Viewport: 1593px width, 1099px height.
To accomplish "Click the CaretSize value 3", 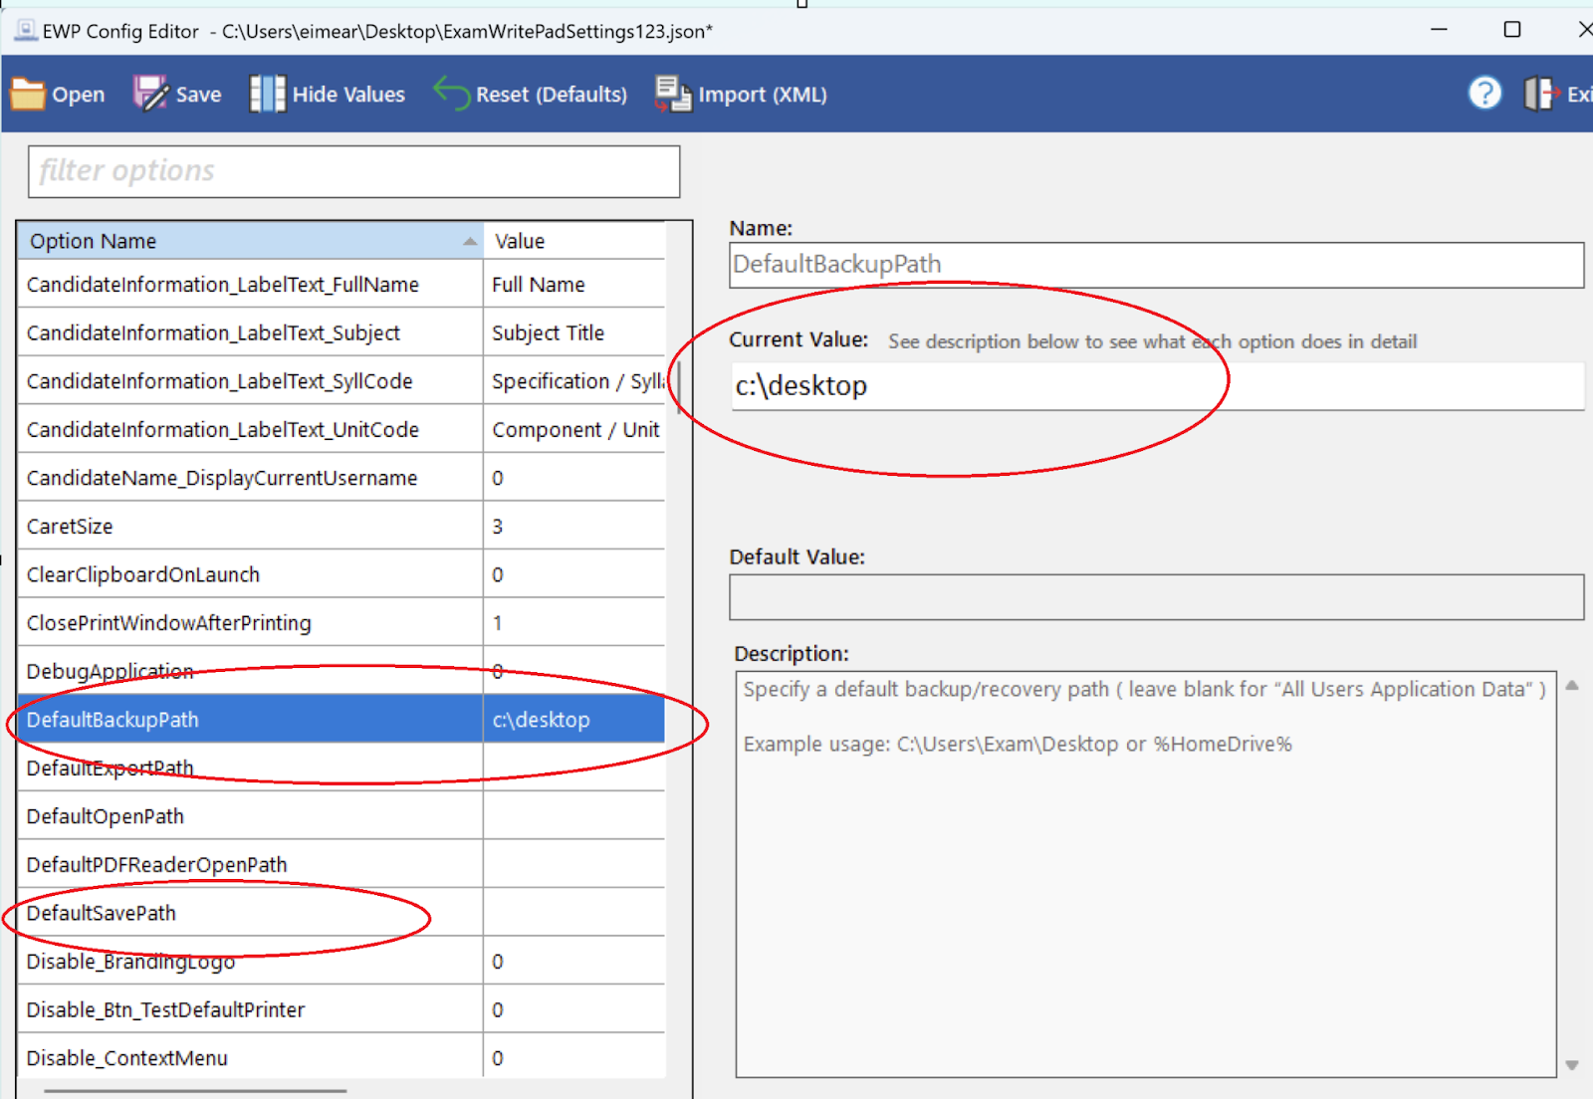I will pyautogui.click(x=574, y=527).
